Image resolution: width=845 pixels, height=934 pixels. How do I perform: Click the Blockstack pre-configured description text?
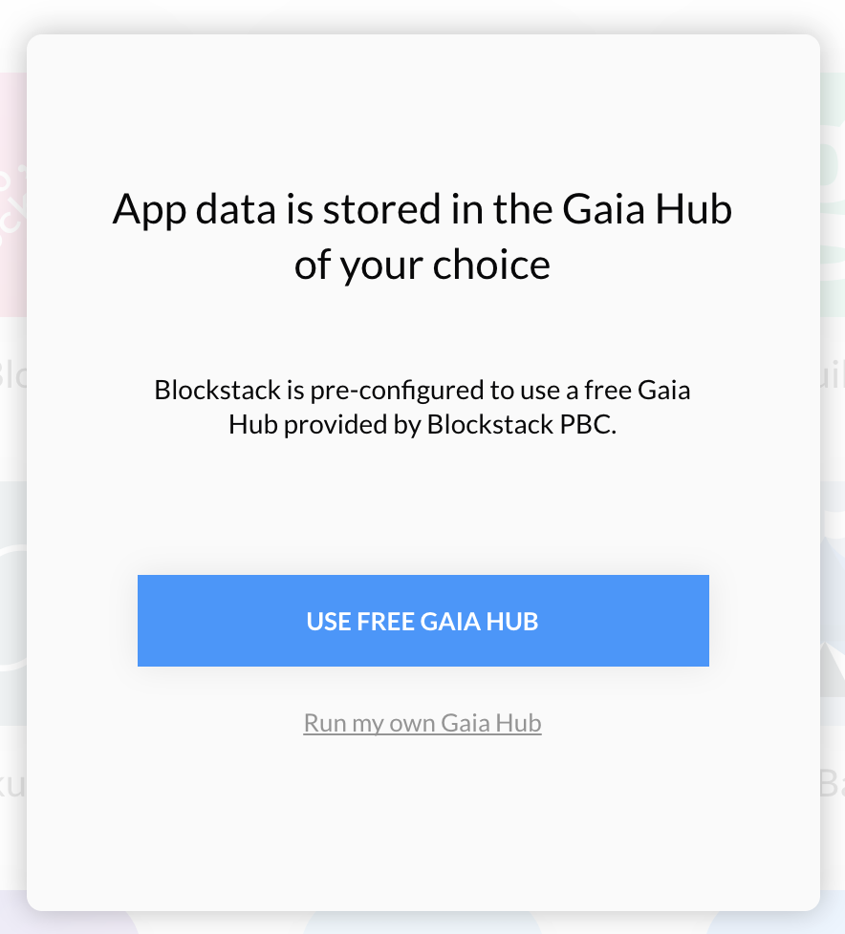coord(422,407)
